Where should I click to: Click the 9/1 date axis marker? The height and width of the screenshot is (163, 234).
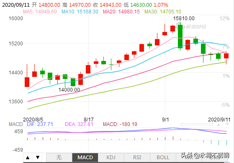tap(165, 120)
